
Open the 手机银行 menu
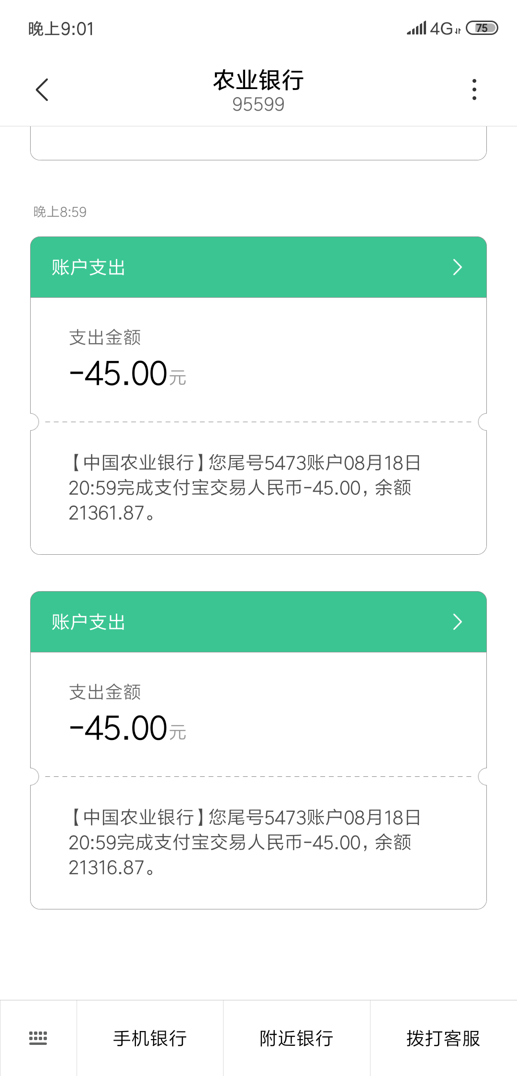click(x=150, y=1038)
